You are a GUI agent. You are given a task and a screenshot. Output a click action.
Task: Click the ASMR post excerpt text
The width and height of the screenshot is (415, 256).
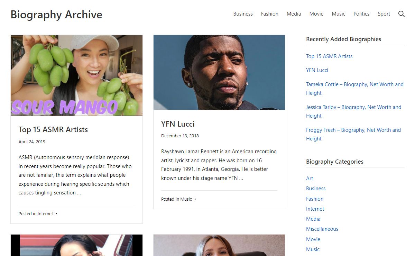(x=75, y=175)
